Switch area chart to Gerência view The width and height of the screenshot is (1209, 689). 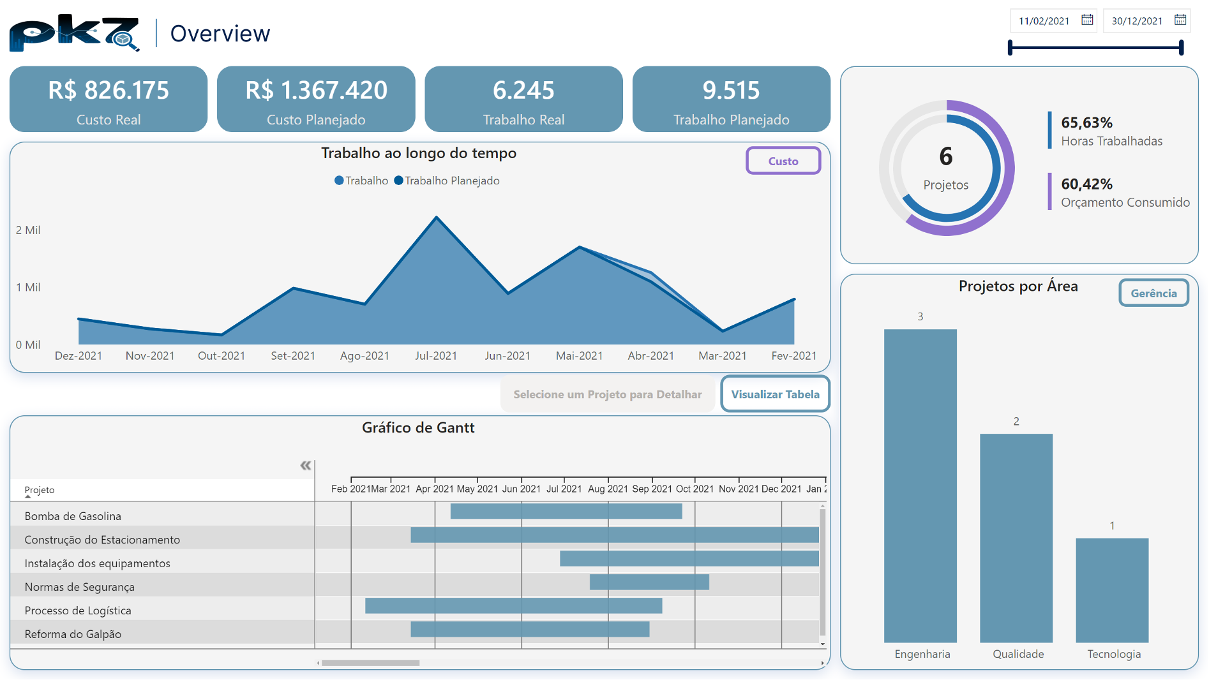[1153, 293]
